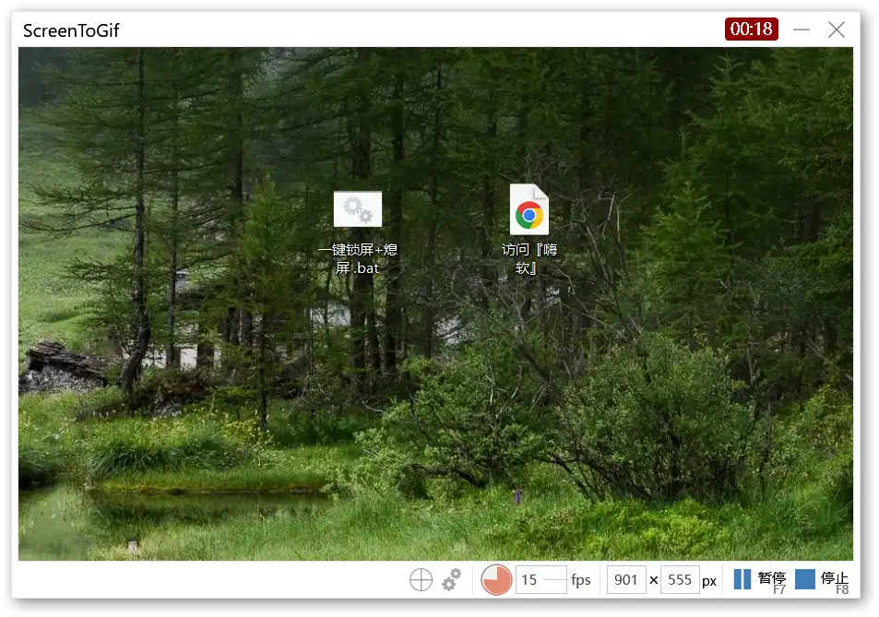Close the ScreenToGif recorder window
879x617 pixels.
pos(837,30)
